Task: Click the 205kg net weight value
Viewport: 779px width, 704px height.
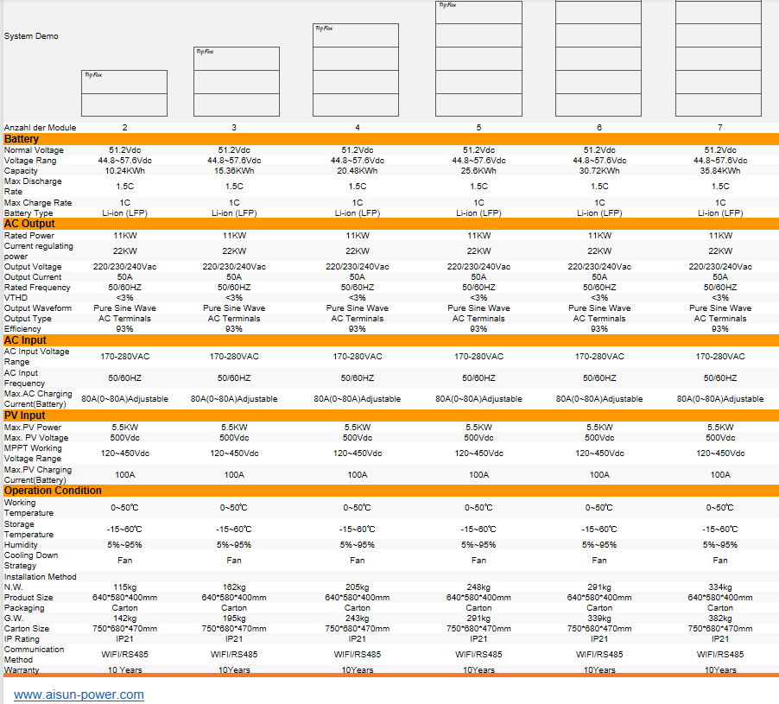Action: 358,587
